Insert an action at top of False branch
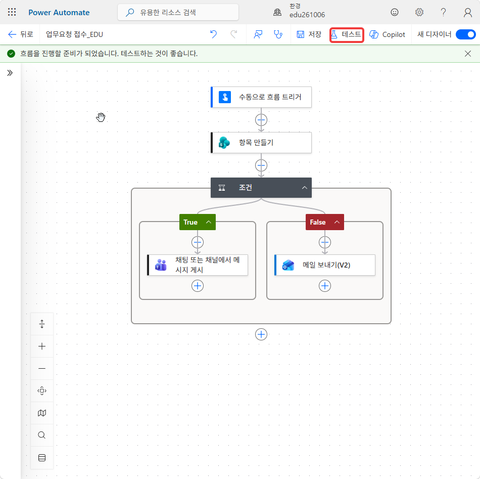 point(325,242)
